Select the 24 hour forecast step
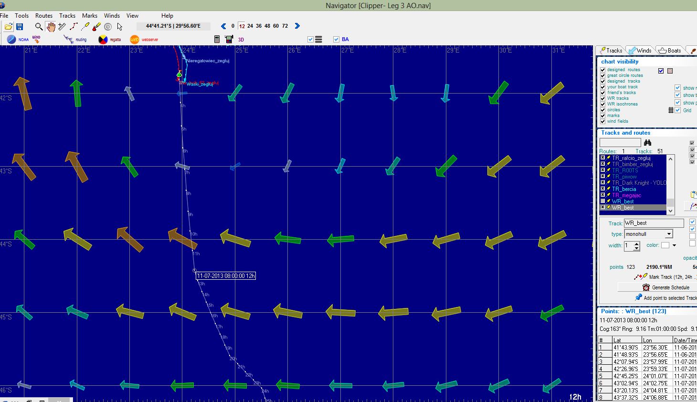Image resolution: width=697 pixels, height=402 pixels. coord(250,26)
